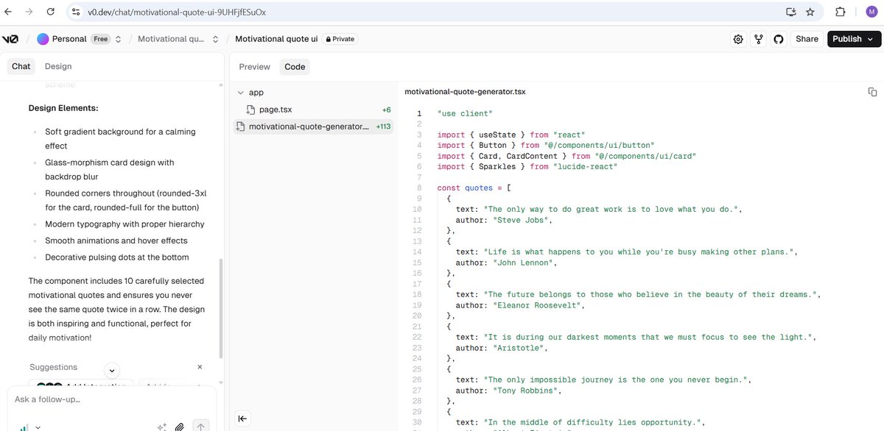
Task: Click the site info icon in address bar
Action: click(x=76, y=12)
